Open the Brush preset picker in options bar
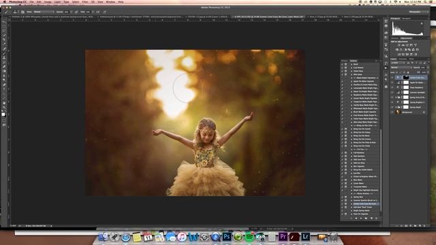This screenshot has width=436, height=245. tap(15, 12)
